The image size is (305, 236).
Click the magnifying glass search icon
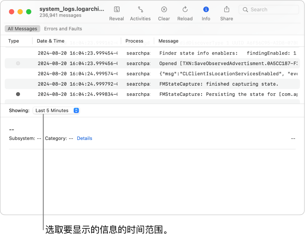(x=245, y=10)
